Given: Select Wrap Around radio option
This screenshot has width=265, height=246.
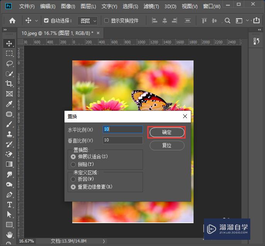Looking at the screenshot, I should click(x=73, y=179).
